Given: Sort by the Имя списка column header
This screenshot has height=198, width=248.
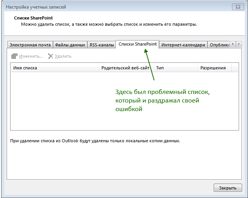Looking at the screenshot, I should [x=55, y=68].
